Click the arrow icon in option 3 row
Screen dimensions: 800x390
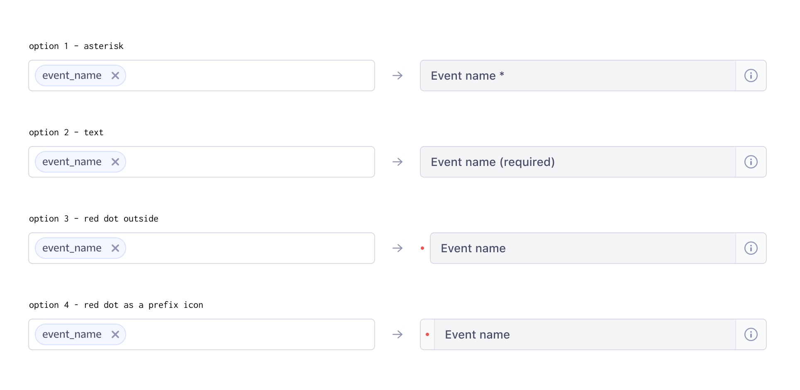(398, 248)
